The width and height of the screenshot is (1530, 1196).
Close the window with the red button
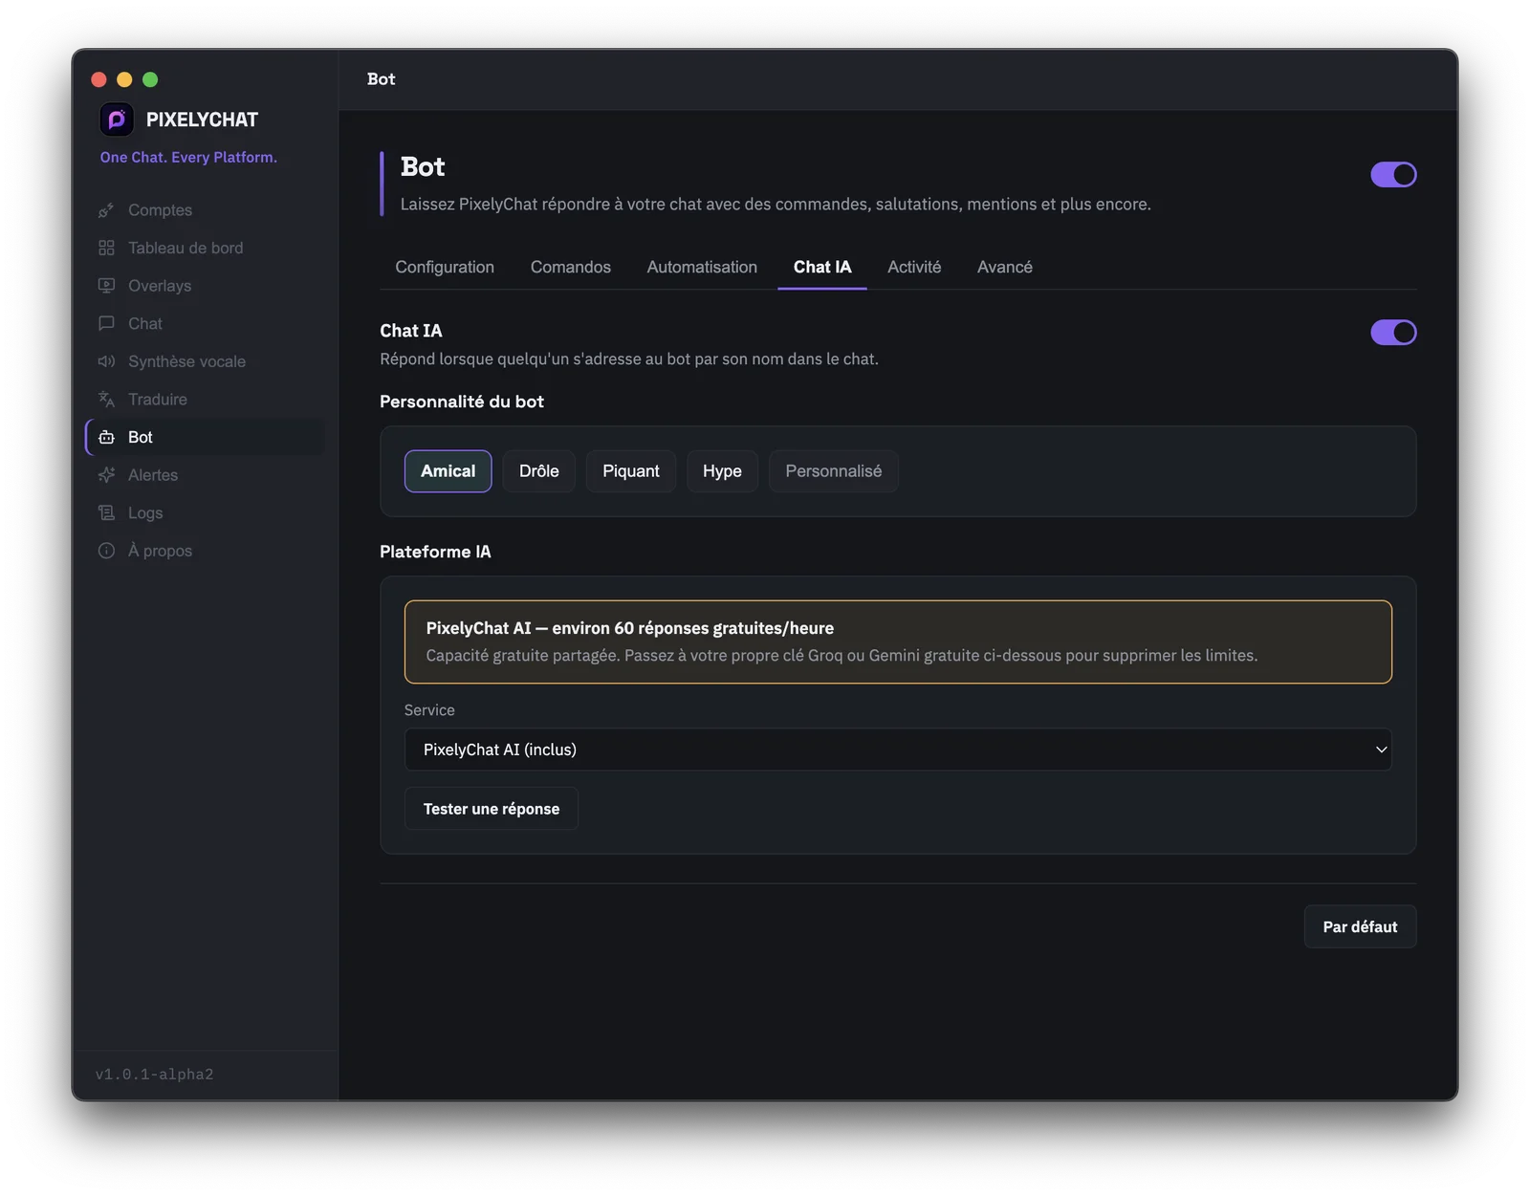pyautogui.click(x=98, y=79)
